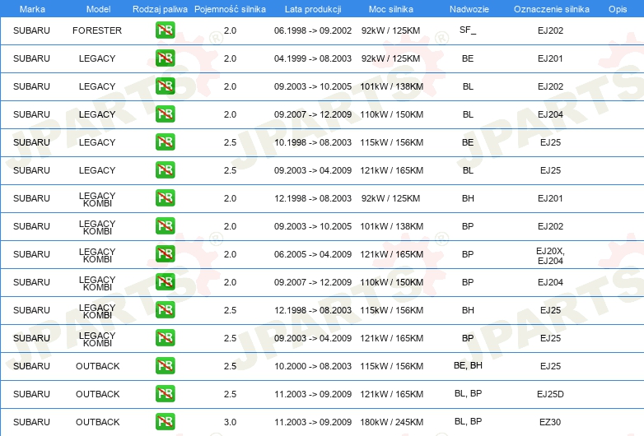Click the Opis column header
This screenshot has width=644, height=436.
618,9
